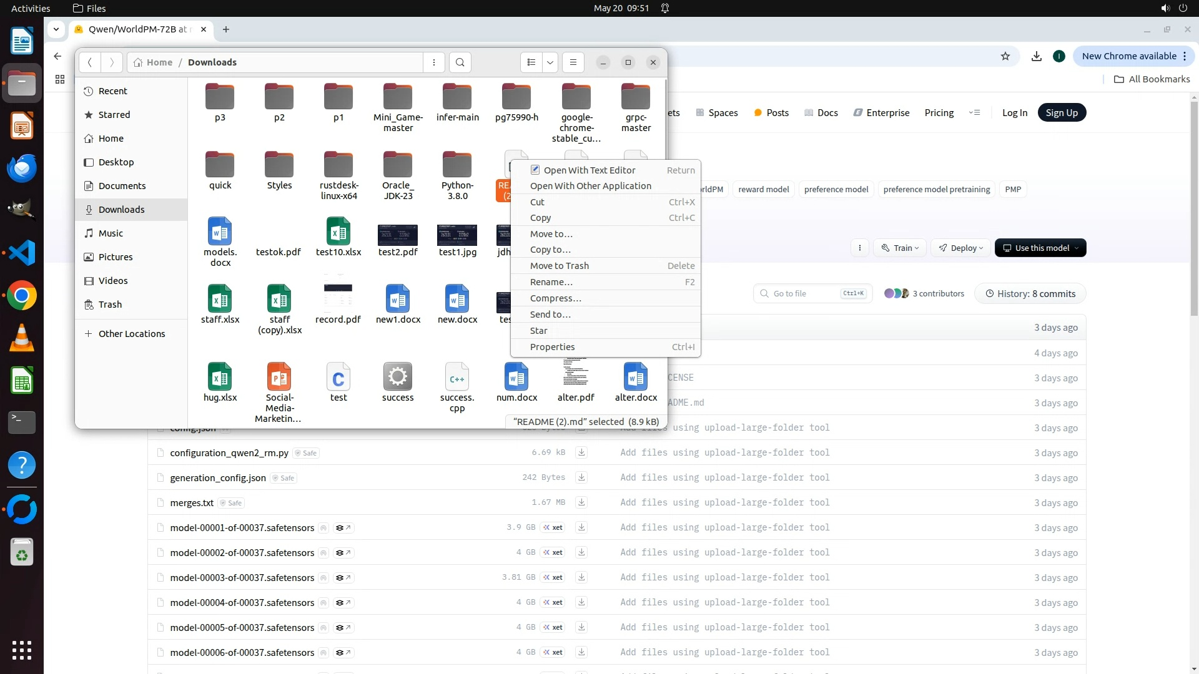Viewport: 1199px width, 674px height.
Task: Open the hug.xlsx file thumbnail
Action: [x=220, y=376]
